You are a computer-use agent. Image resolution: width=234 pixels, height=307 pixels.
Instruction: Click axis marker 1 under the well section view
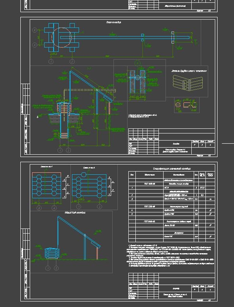[60, 150]
